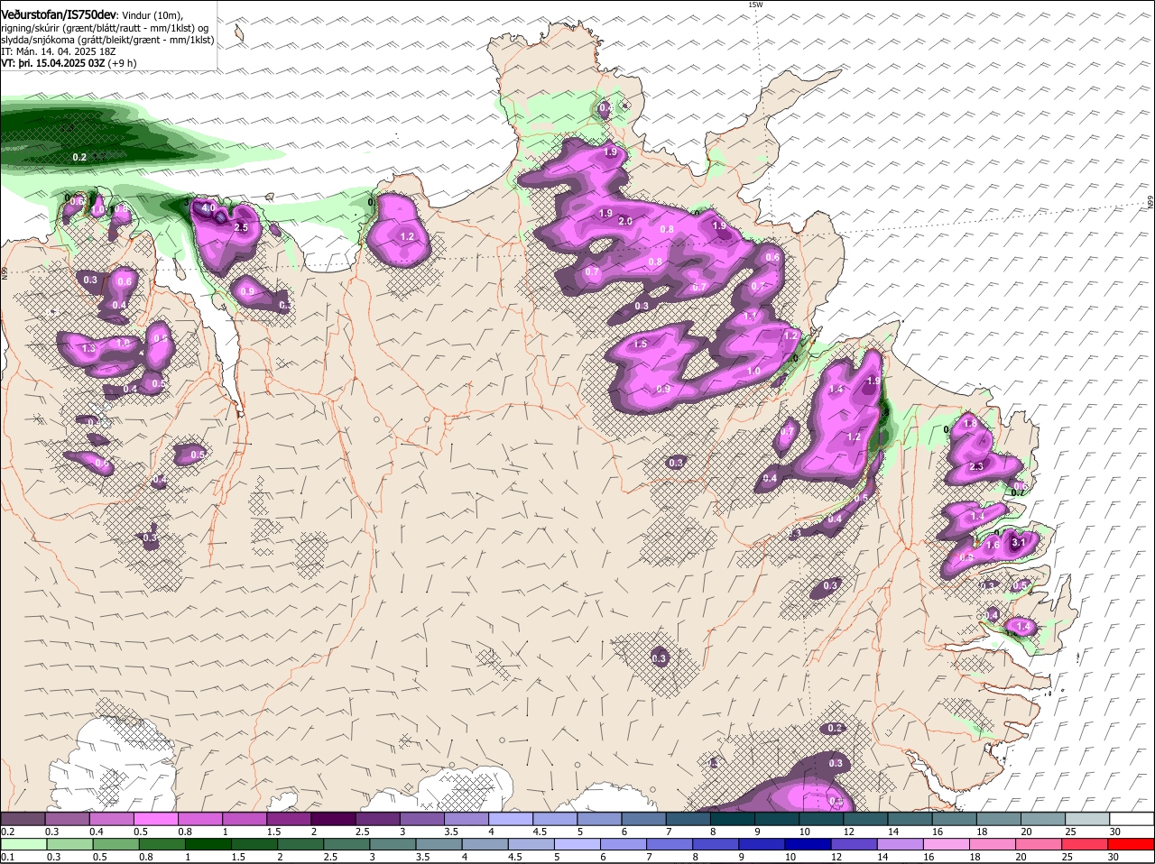Viewport: 1155px width, 864px height.
Task: Select the 8 dark teal swatch in snow scale
Action: (x=732, y=819)
